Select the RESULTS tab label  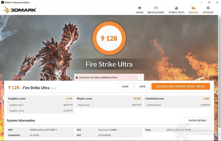[193, 12]
